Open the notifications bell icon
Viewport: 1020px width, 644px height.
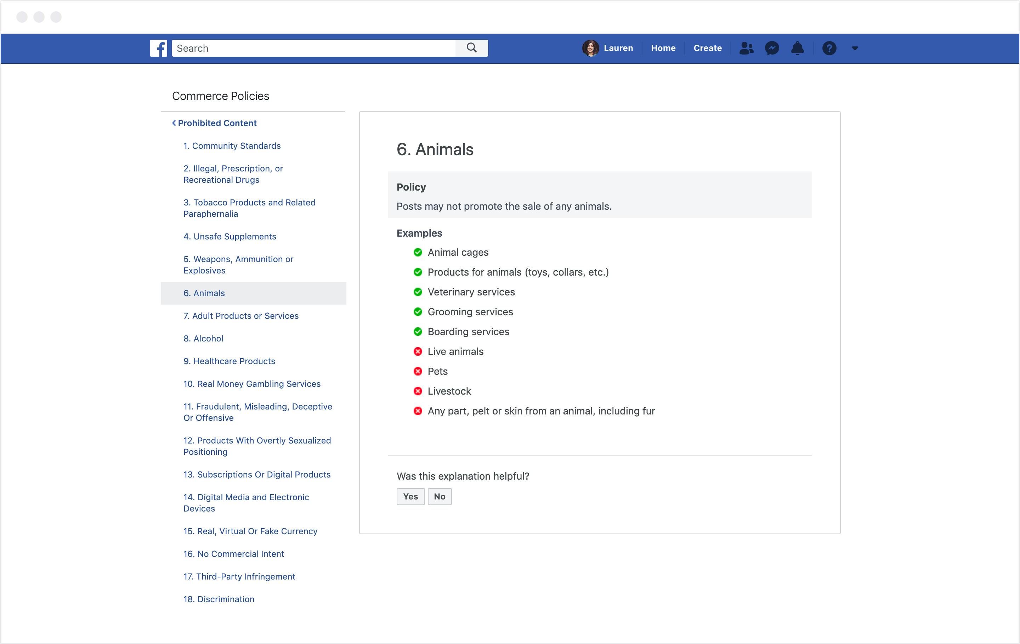click(x=797, y=48)
